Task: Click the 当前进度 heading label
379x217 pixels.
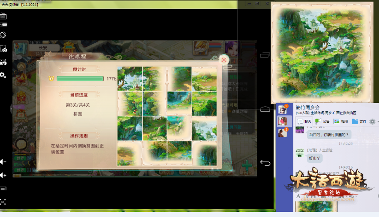Action: [79, 95]
